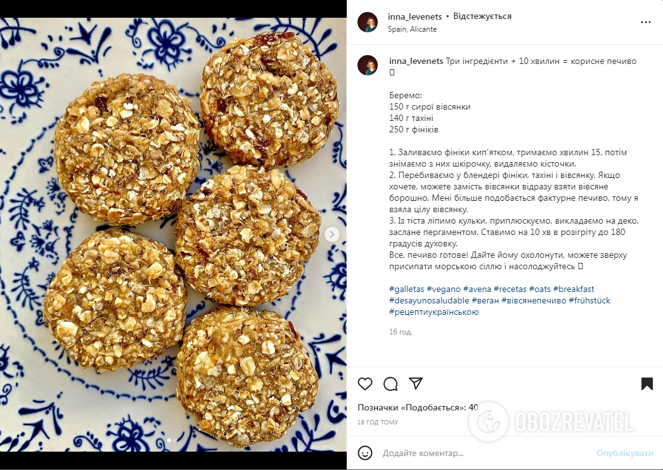
Task: Open the #рецептиукраїнською hashtag
Action: [x=434, y=312]
